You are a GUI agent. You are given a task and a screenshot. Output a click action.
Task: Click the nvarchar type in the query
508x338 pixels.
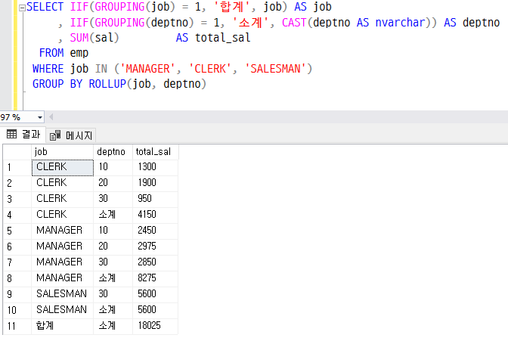[400, 23]
